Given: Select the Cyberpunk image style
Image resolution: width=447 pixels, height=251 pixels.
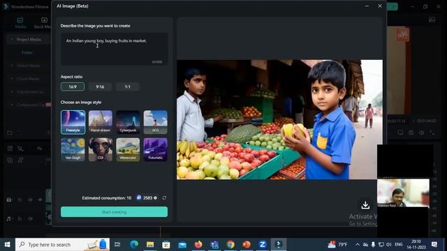Looking at the screenshot, I should 128,122.
